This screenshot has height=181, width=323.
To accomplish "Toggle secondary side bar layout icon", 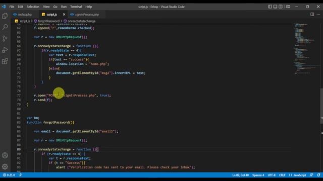I will coord(281,7).
